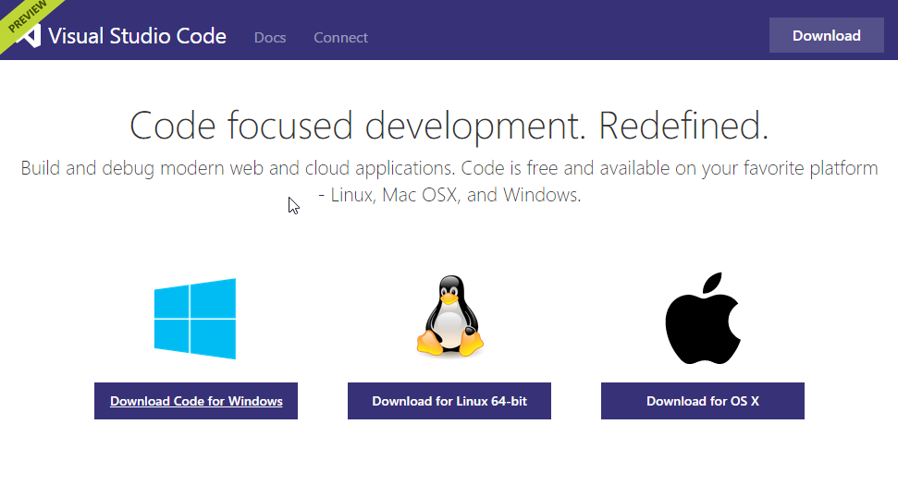
Task: Click the word Linux in the subtitle
Action: 351,195
